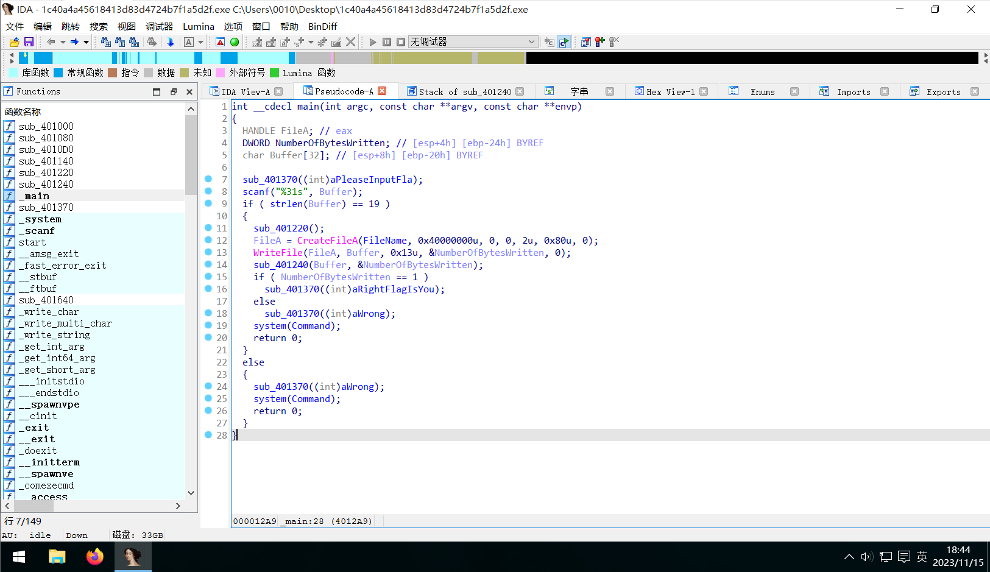Open File Explorer from the taskbar
Image resolution: width=990 pixels, height=572 pixels.
click(57, 557)
